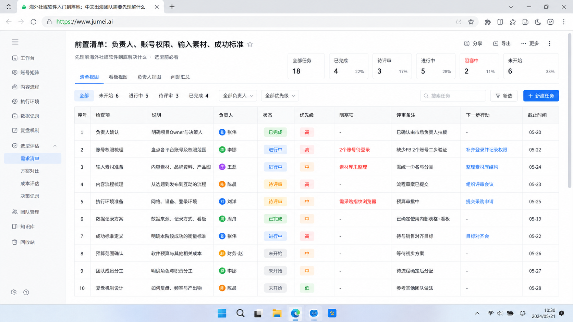Show hidden system tray icons
Image resolution: width=573 pixels, height=322 pixels.
click(477, 313)
